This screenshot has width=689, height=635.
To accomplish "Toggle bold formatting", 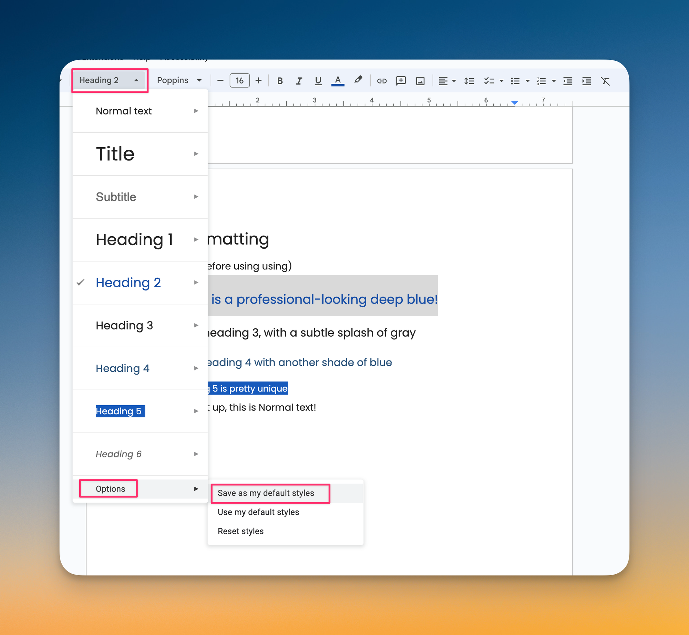I will 280,81.
